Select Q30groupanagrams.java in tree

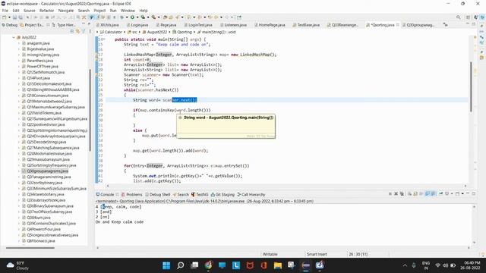(45, 171)
